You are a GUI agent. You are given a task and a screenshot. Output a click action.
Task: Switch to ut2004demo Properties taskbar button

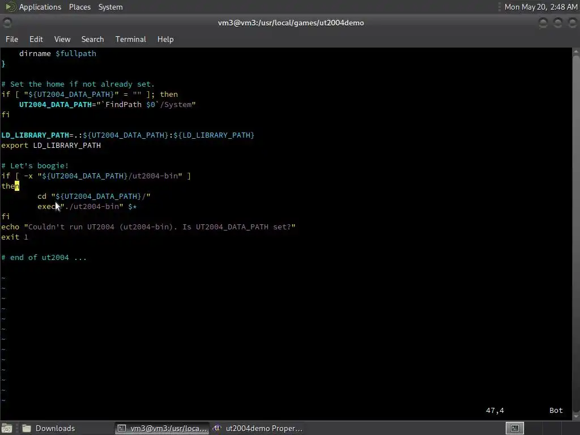coord(258,428)
